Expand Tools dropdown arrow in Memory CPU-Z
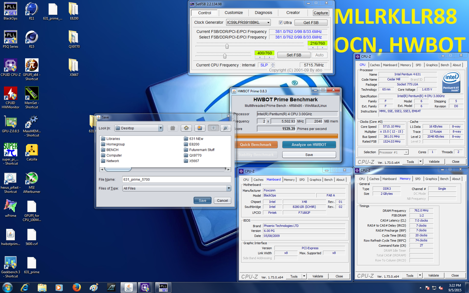Viewport: 469px width, 293px height. click(x=420, y=275)
